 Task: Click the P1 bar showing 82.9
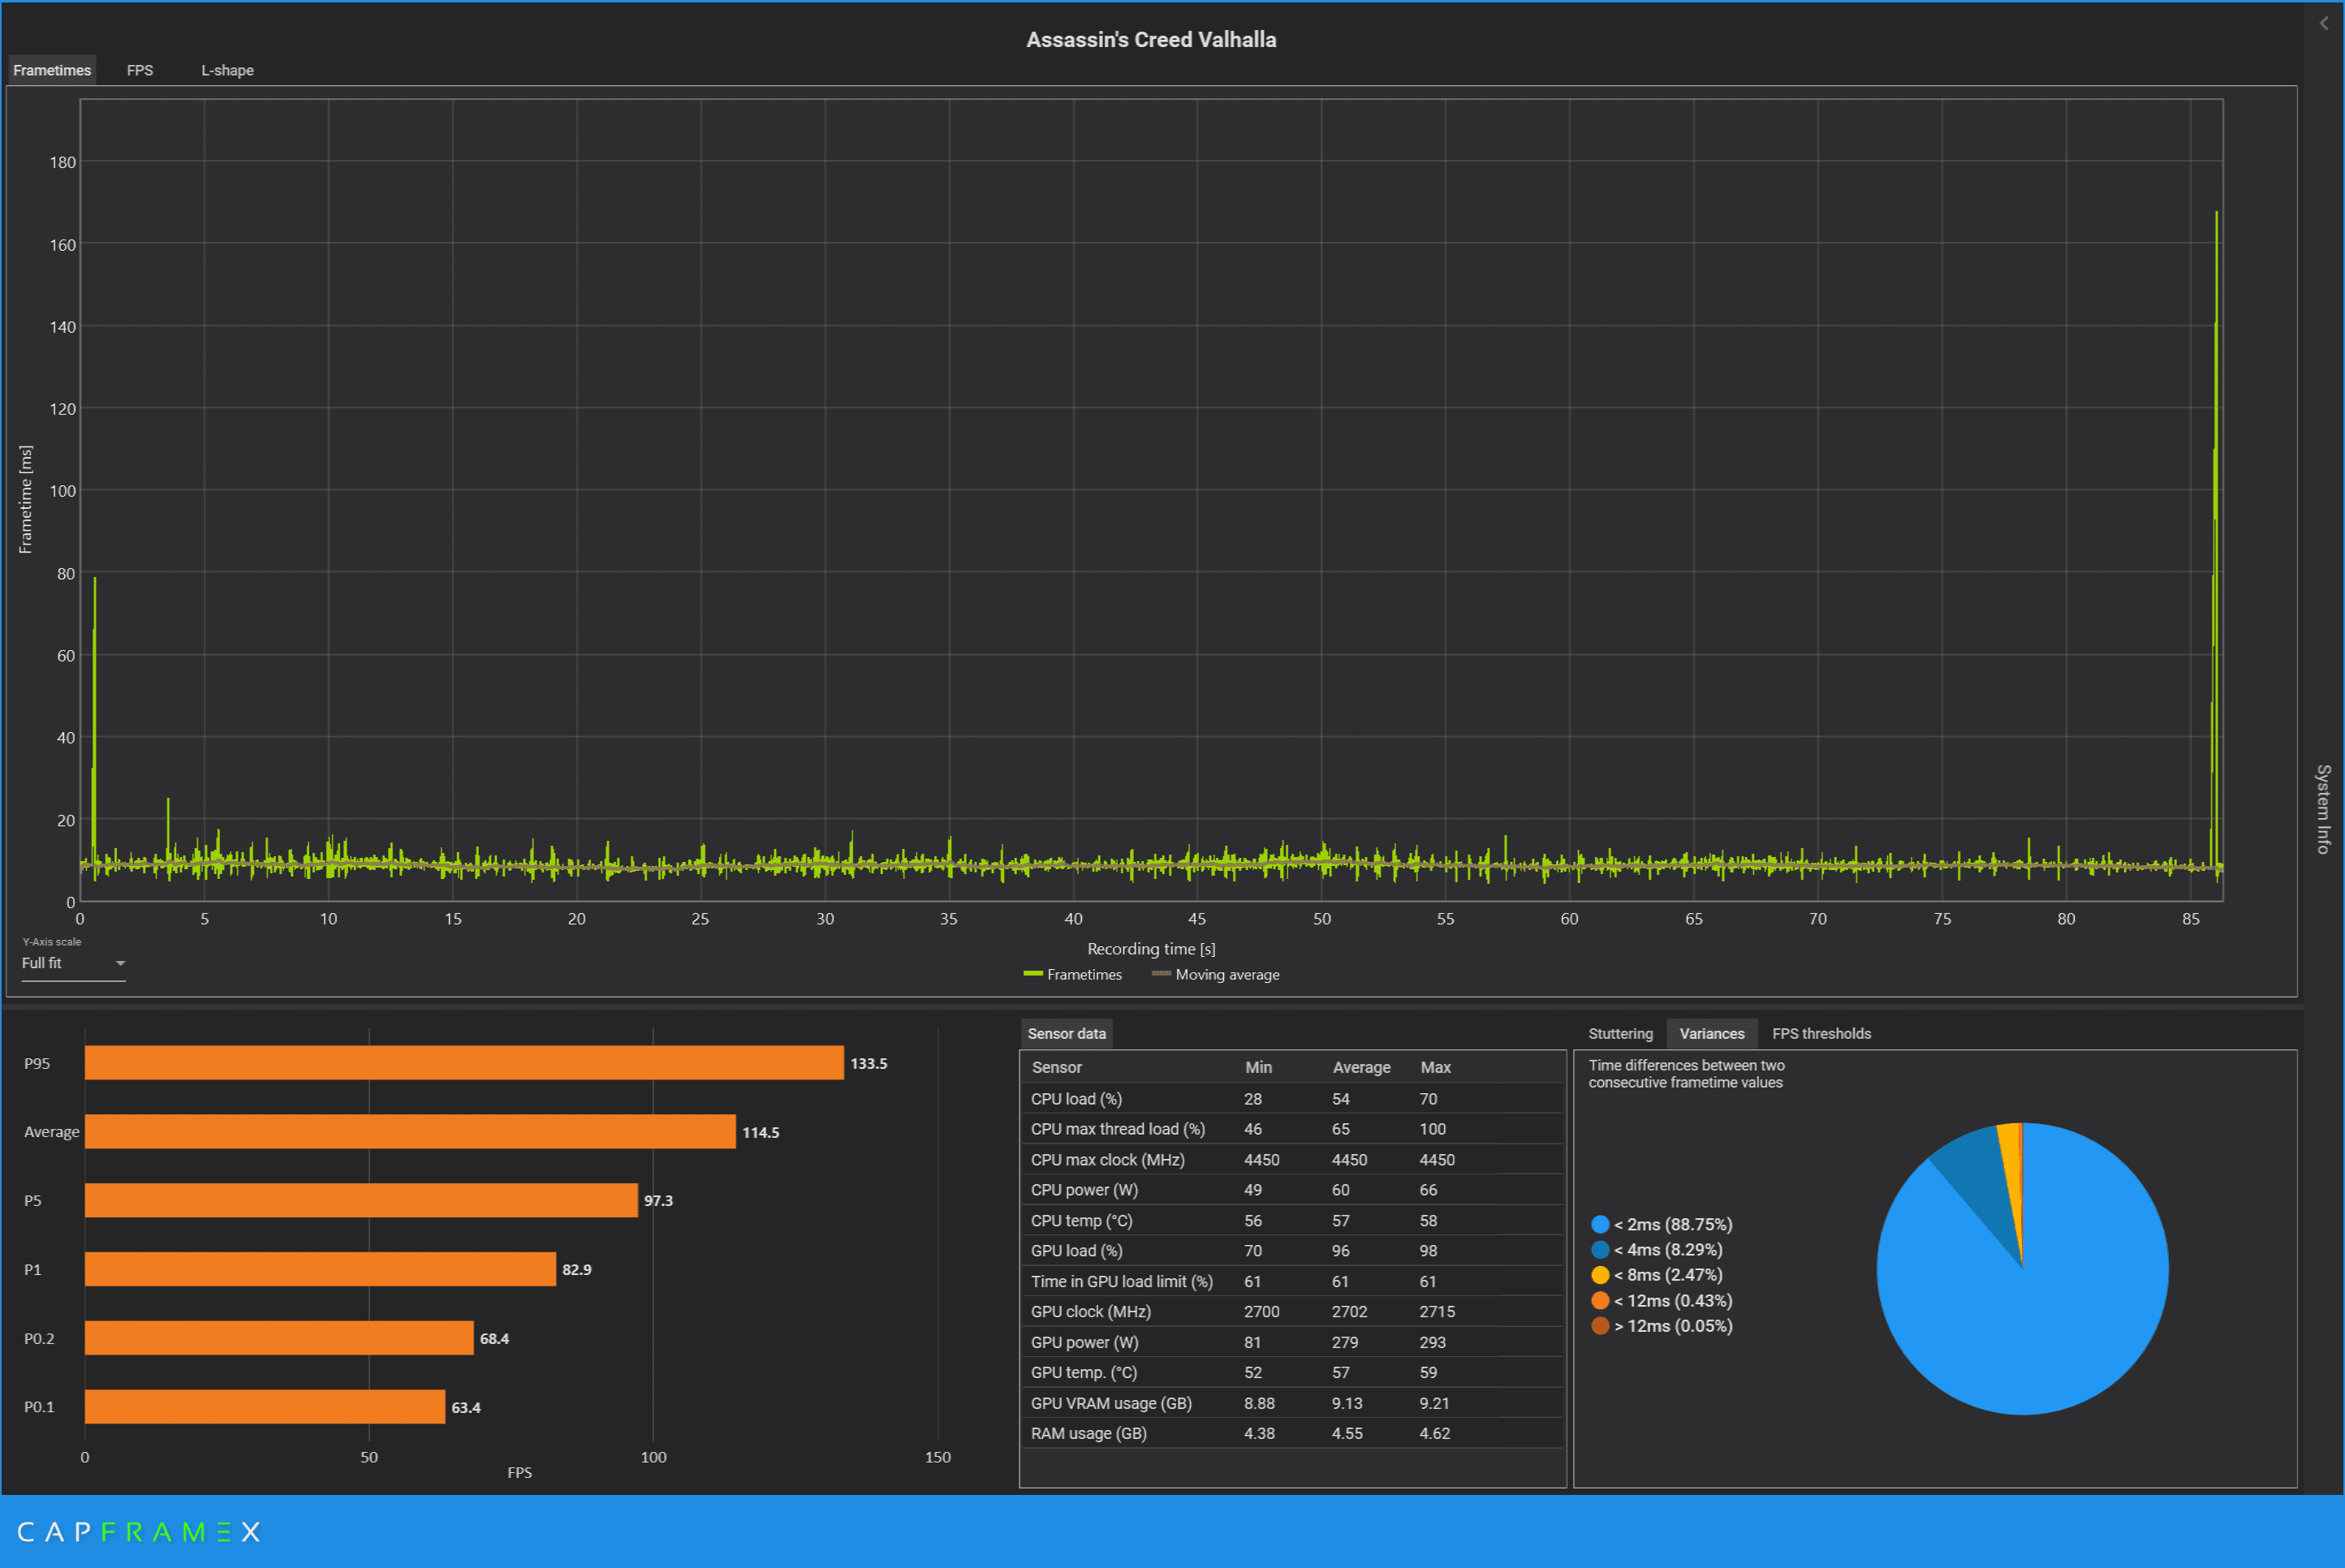pos(320,1269)
